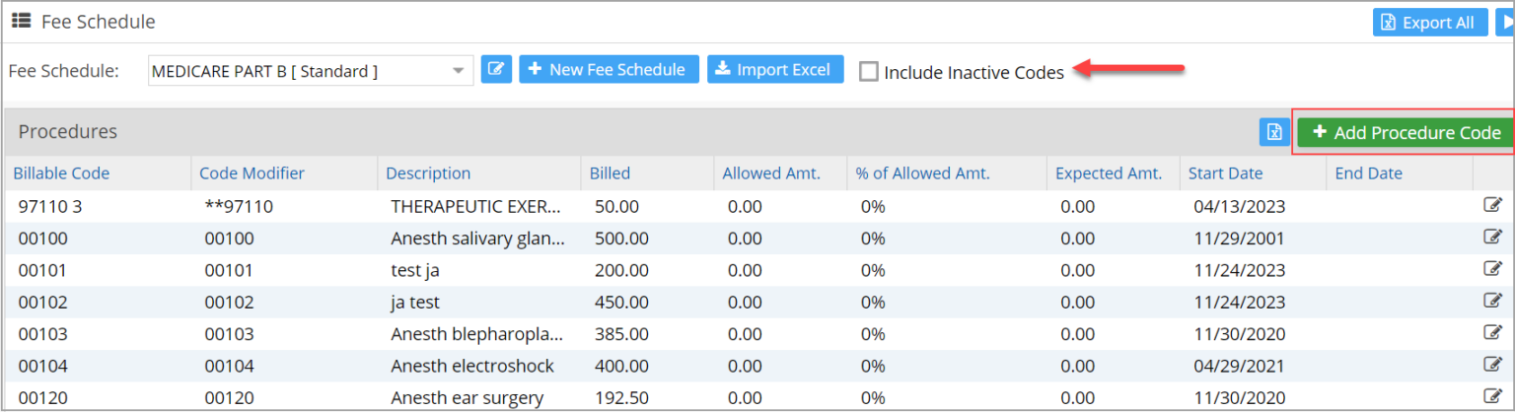Sort by Billed column header
This screenshot has height=412, width=1515.
[610, 173]
